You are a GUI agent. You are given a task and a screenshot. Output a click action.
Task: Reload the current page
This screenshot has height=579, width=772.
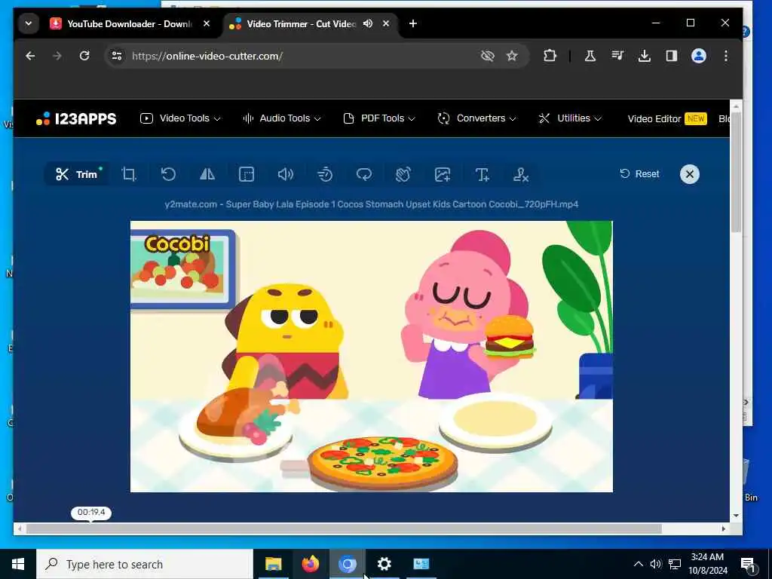click(84, 56)
